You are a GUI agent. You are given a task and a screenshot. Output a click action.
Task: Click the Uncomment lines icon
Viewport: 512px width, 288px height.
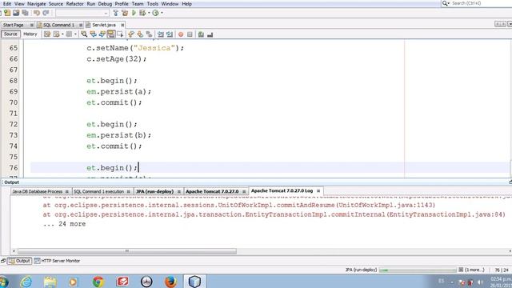210,34
